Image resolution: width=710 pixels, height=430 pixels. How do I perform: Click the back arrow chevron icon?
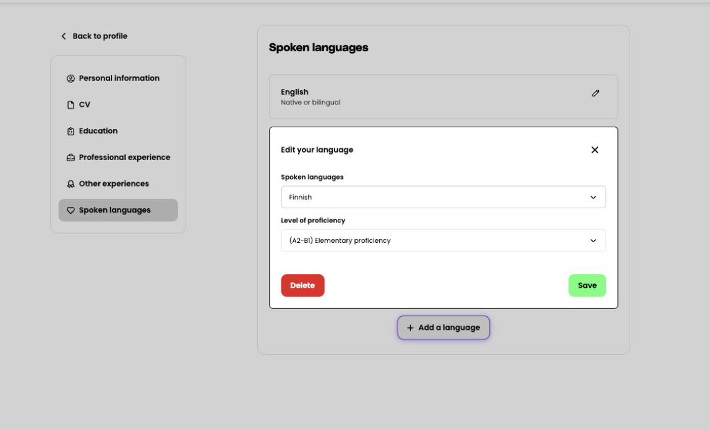pyautogui.click(x=63, y=36)
